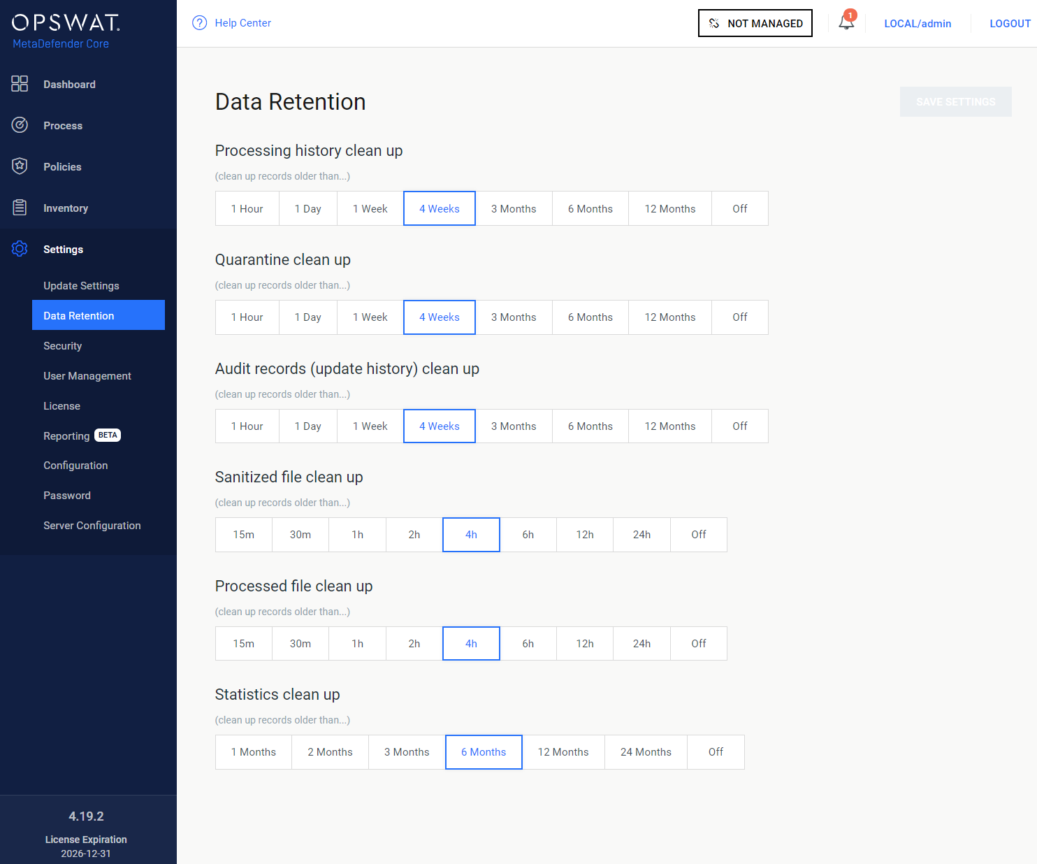Click the Settings gear icon

[20, 249]
